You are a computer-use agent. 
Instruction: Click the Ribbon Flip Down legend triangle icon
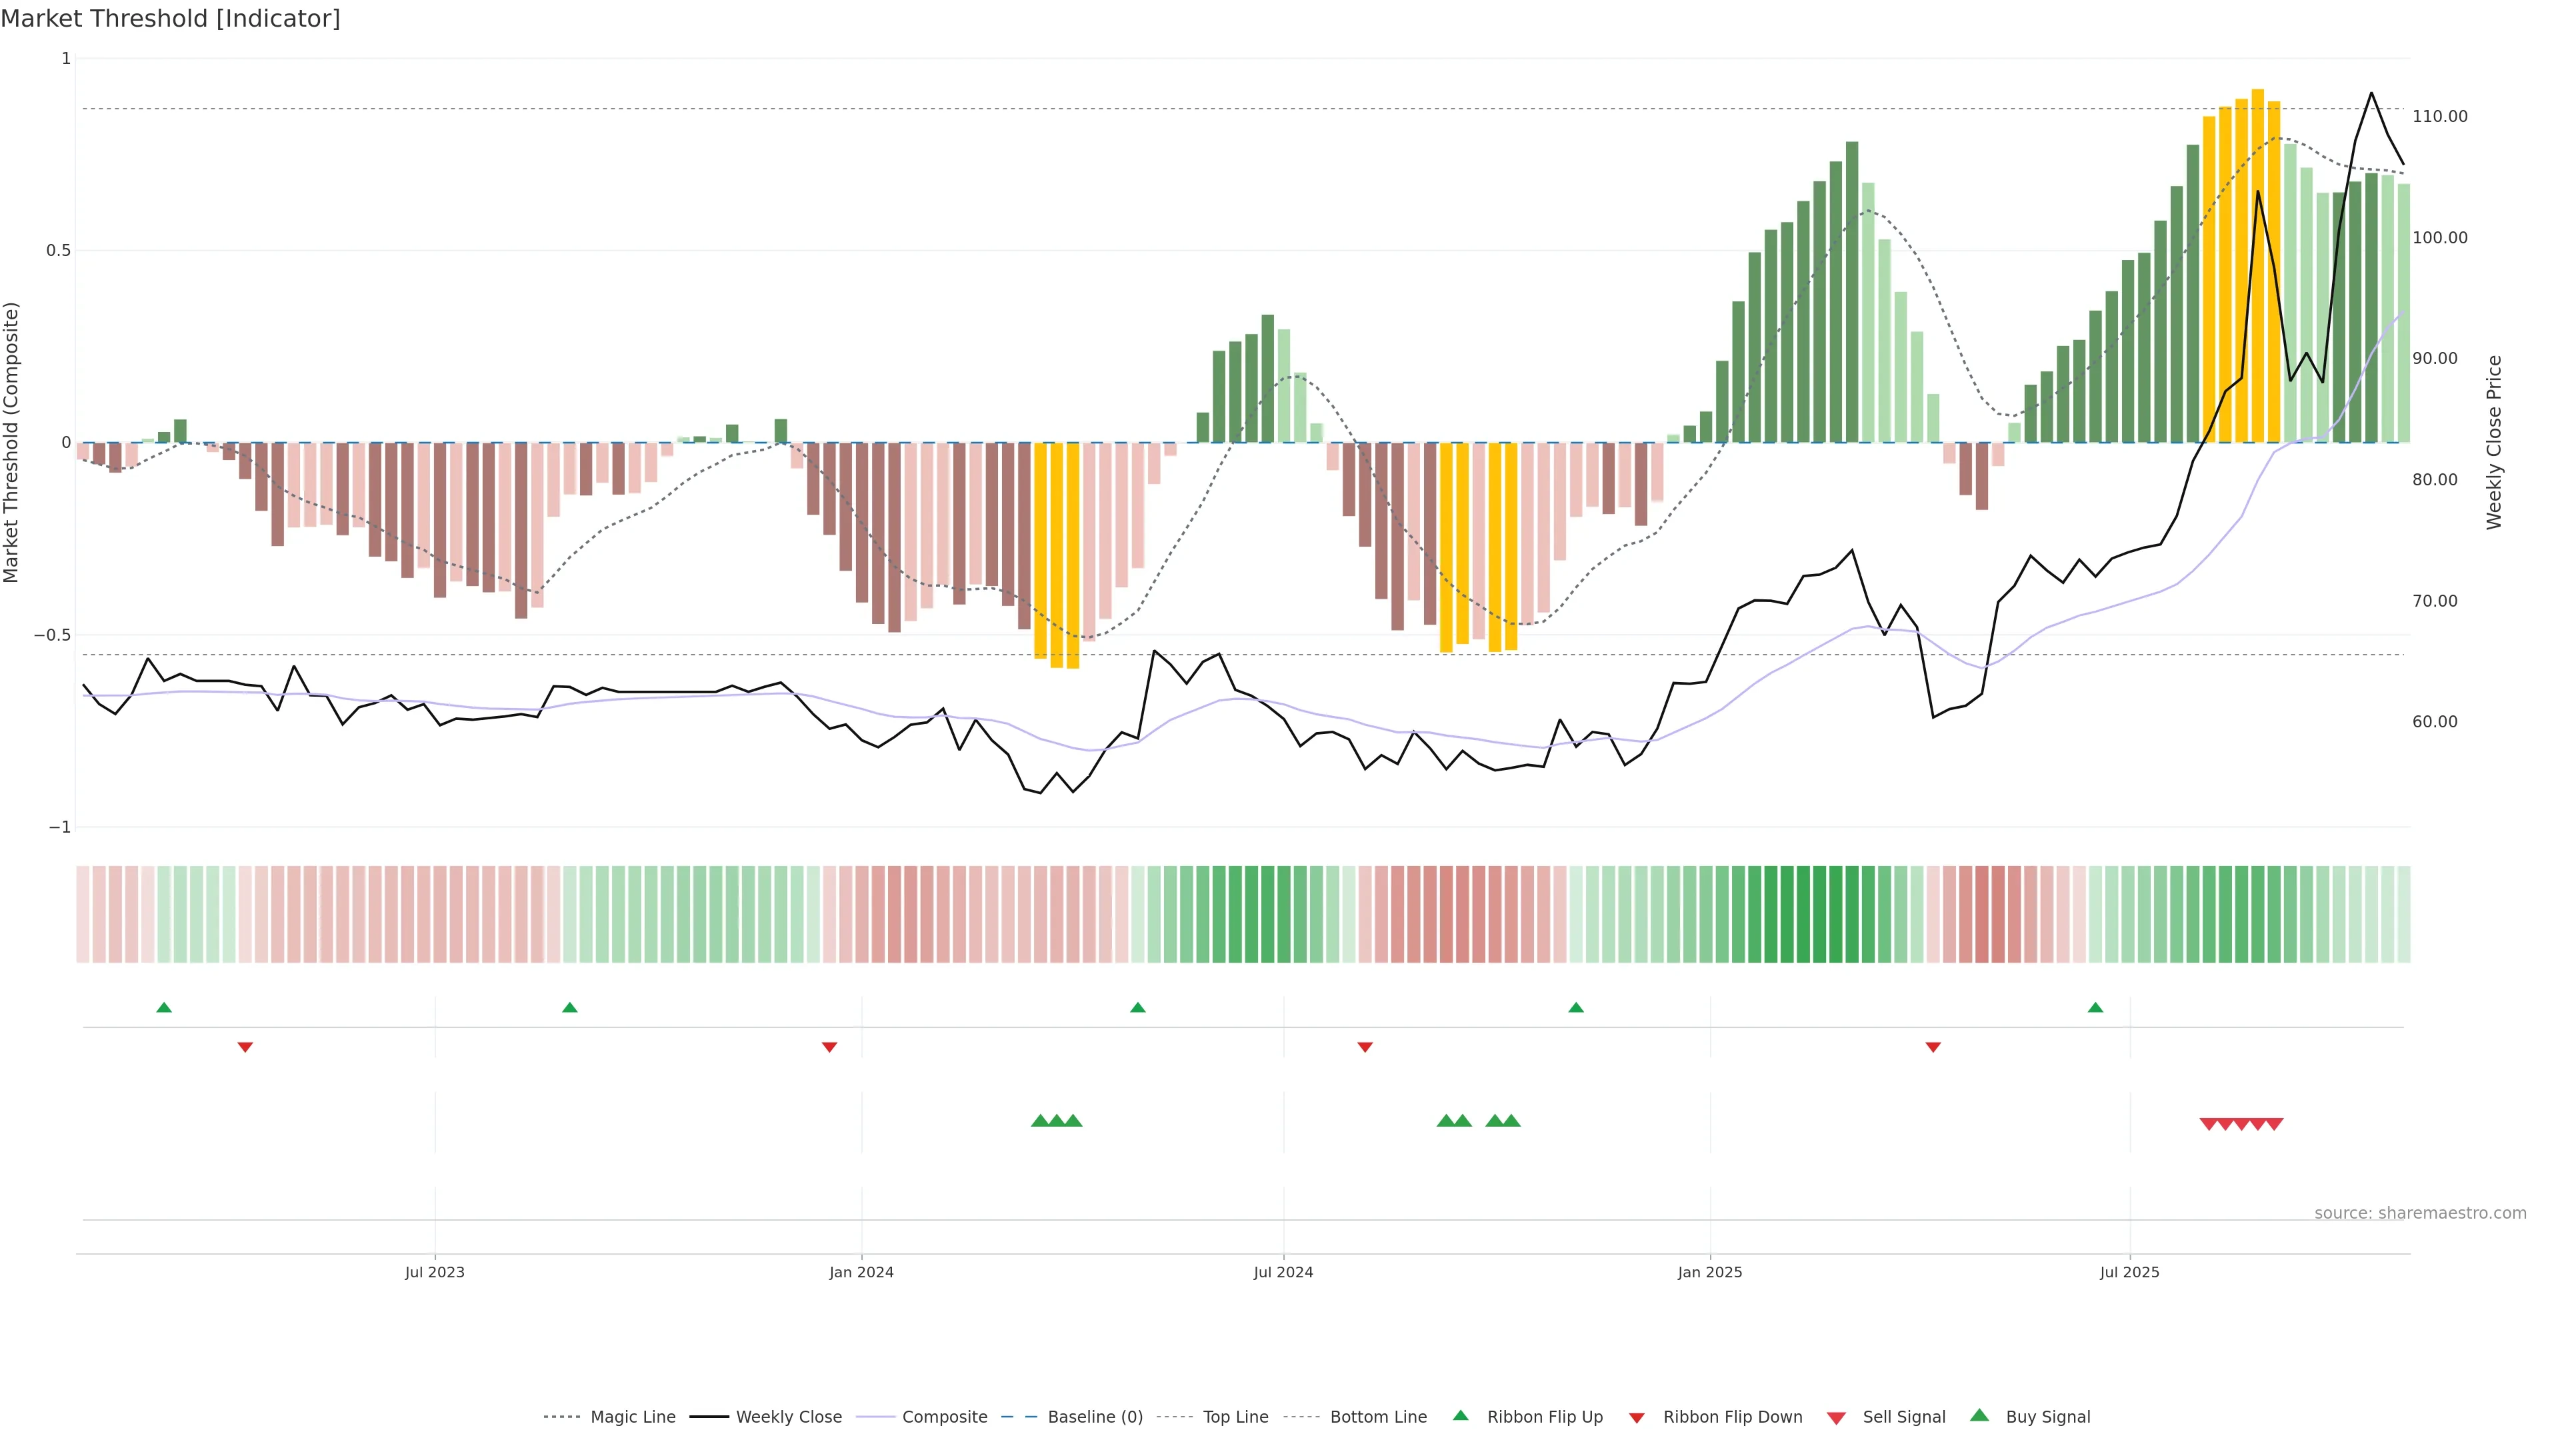(1637, 1418)
